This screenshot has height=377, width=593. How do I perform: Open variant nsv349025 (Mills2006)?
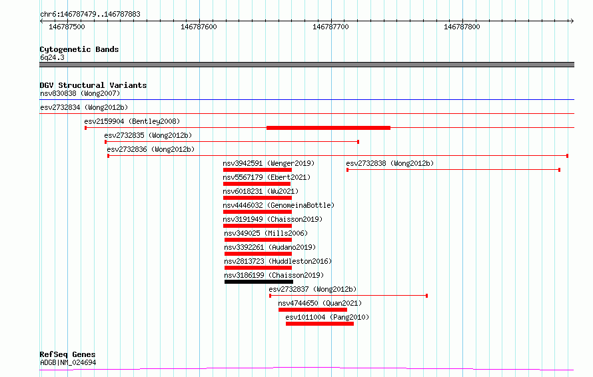pyautogui.click(x=266, y=233)
